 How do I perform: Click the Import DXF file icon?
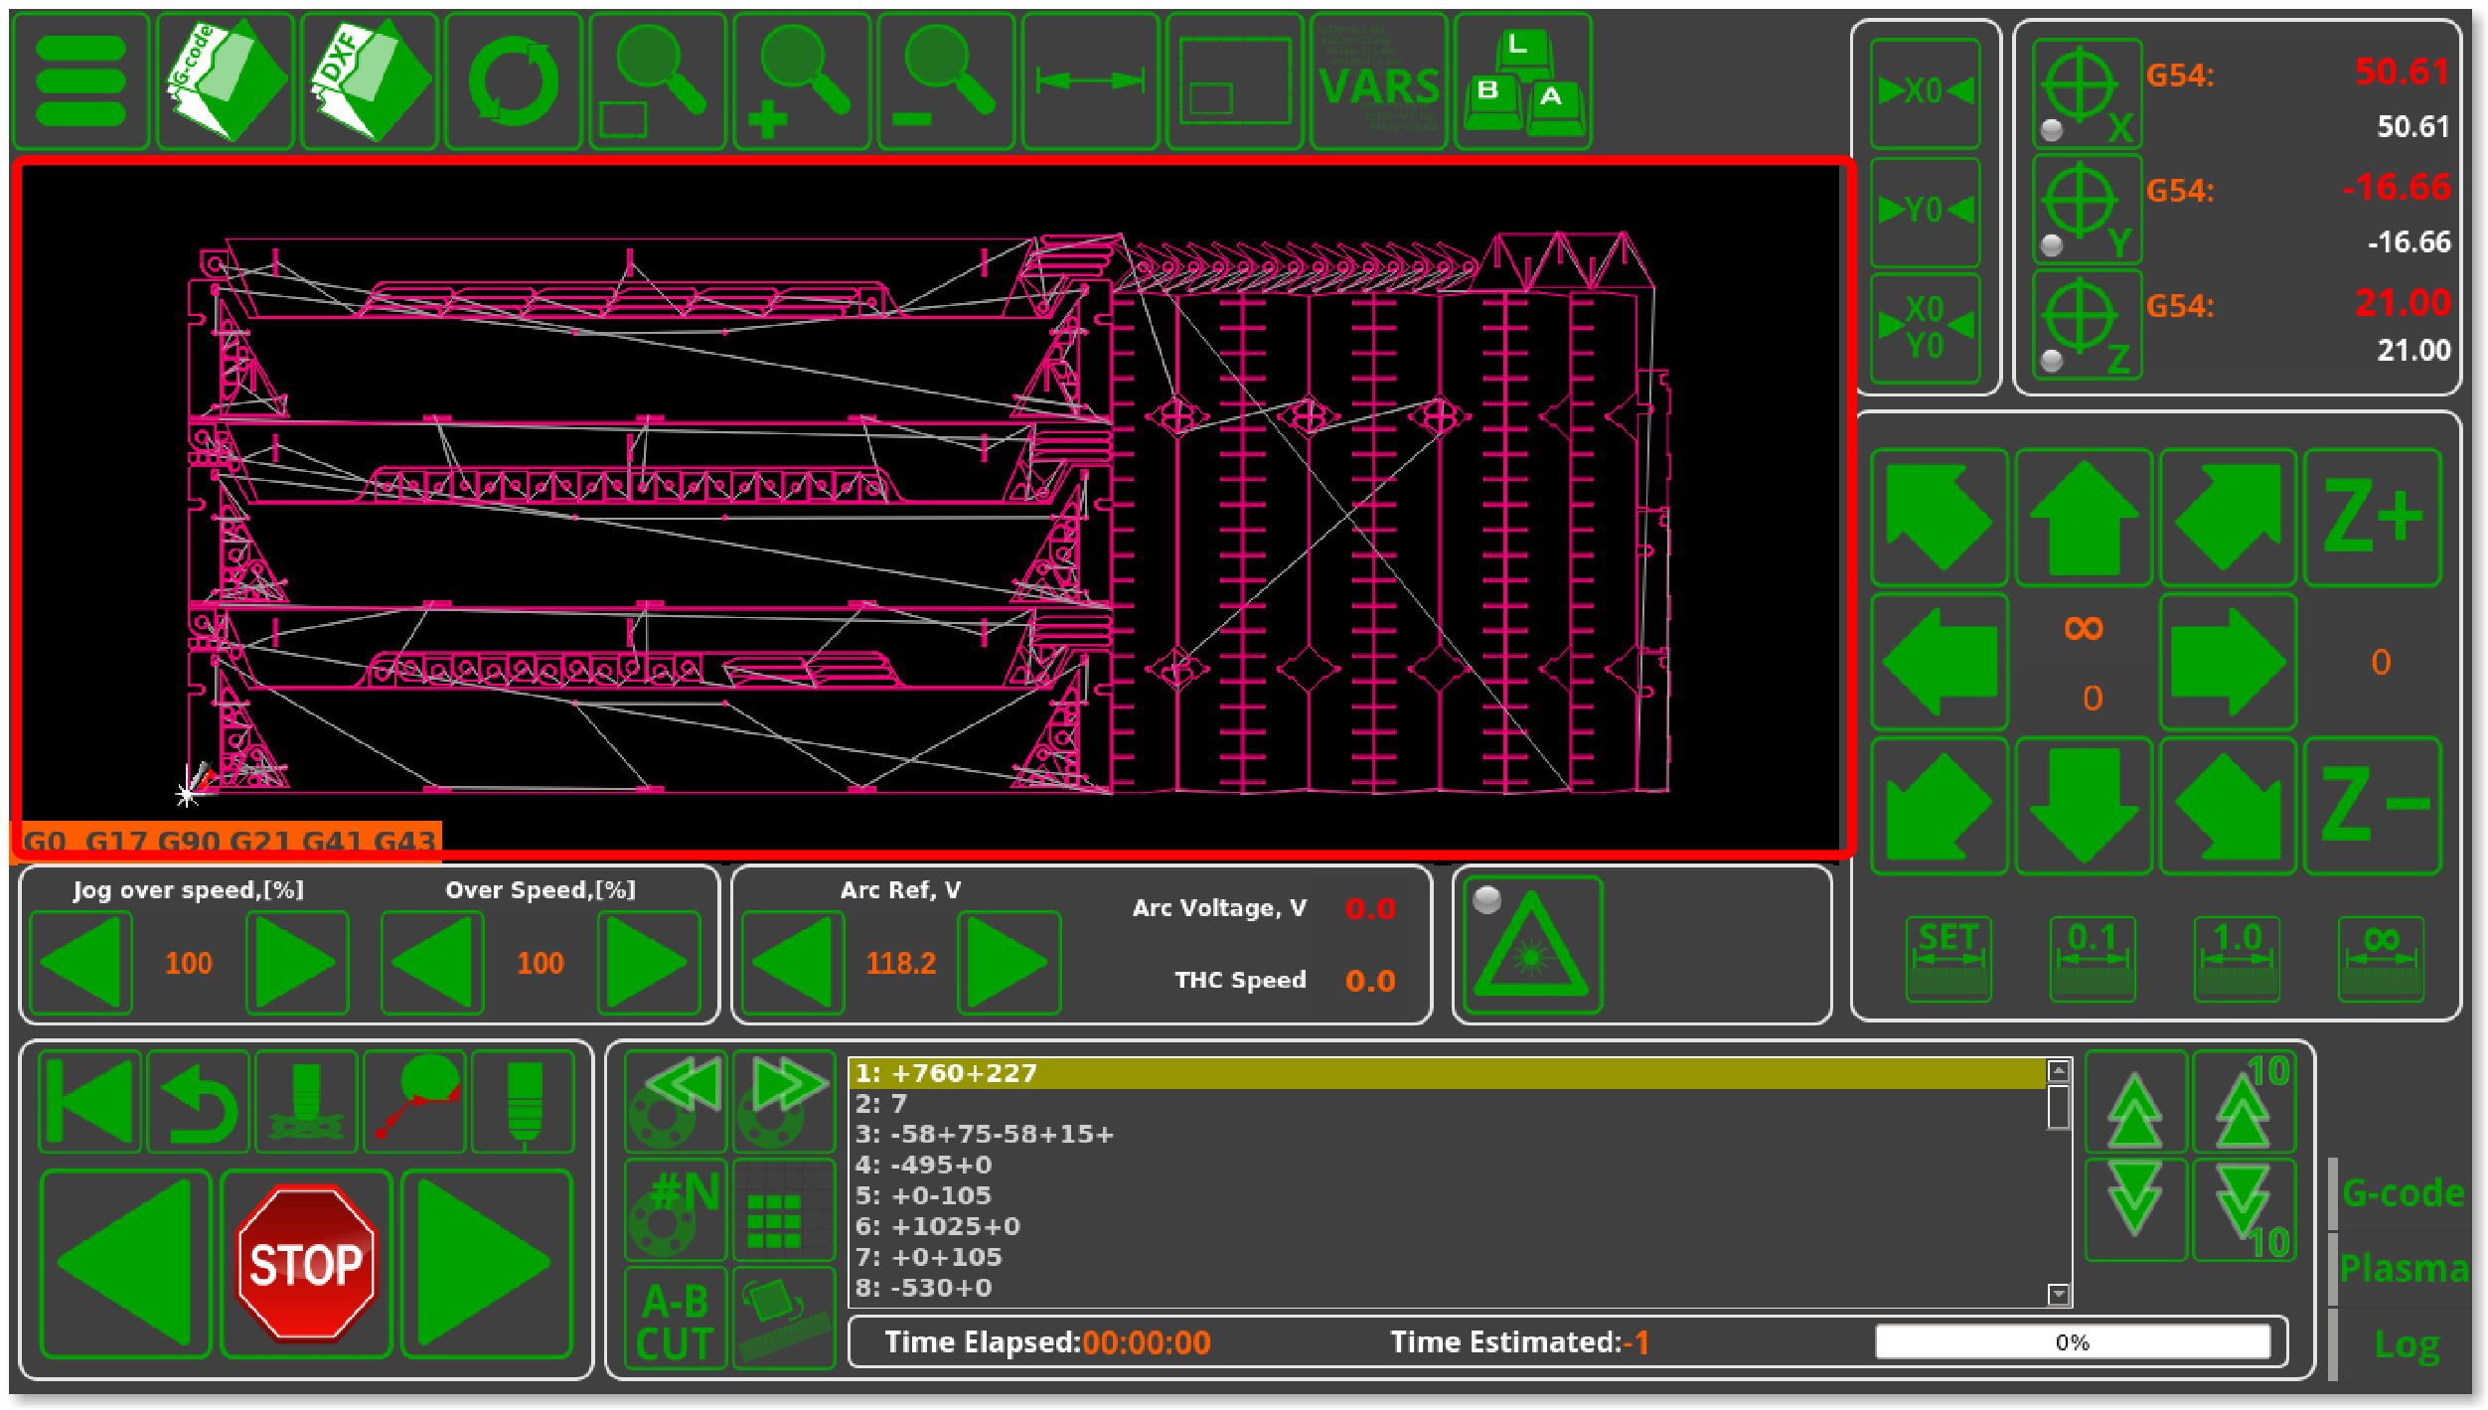tap(369, 81)
